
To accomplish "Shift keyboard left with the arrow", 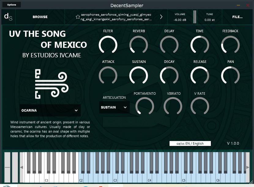I will click(x=21, y=167).
